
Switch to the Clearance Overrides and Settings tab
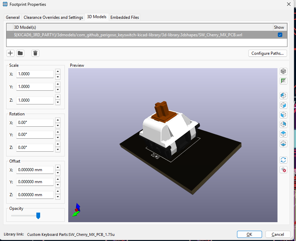click(x=53, y=17)
